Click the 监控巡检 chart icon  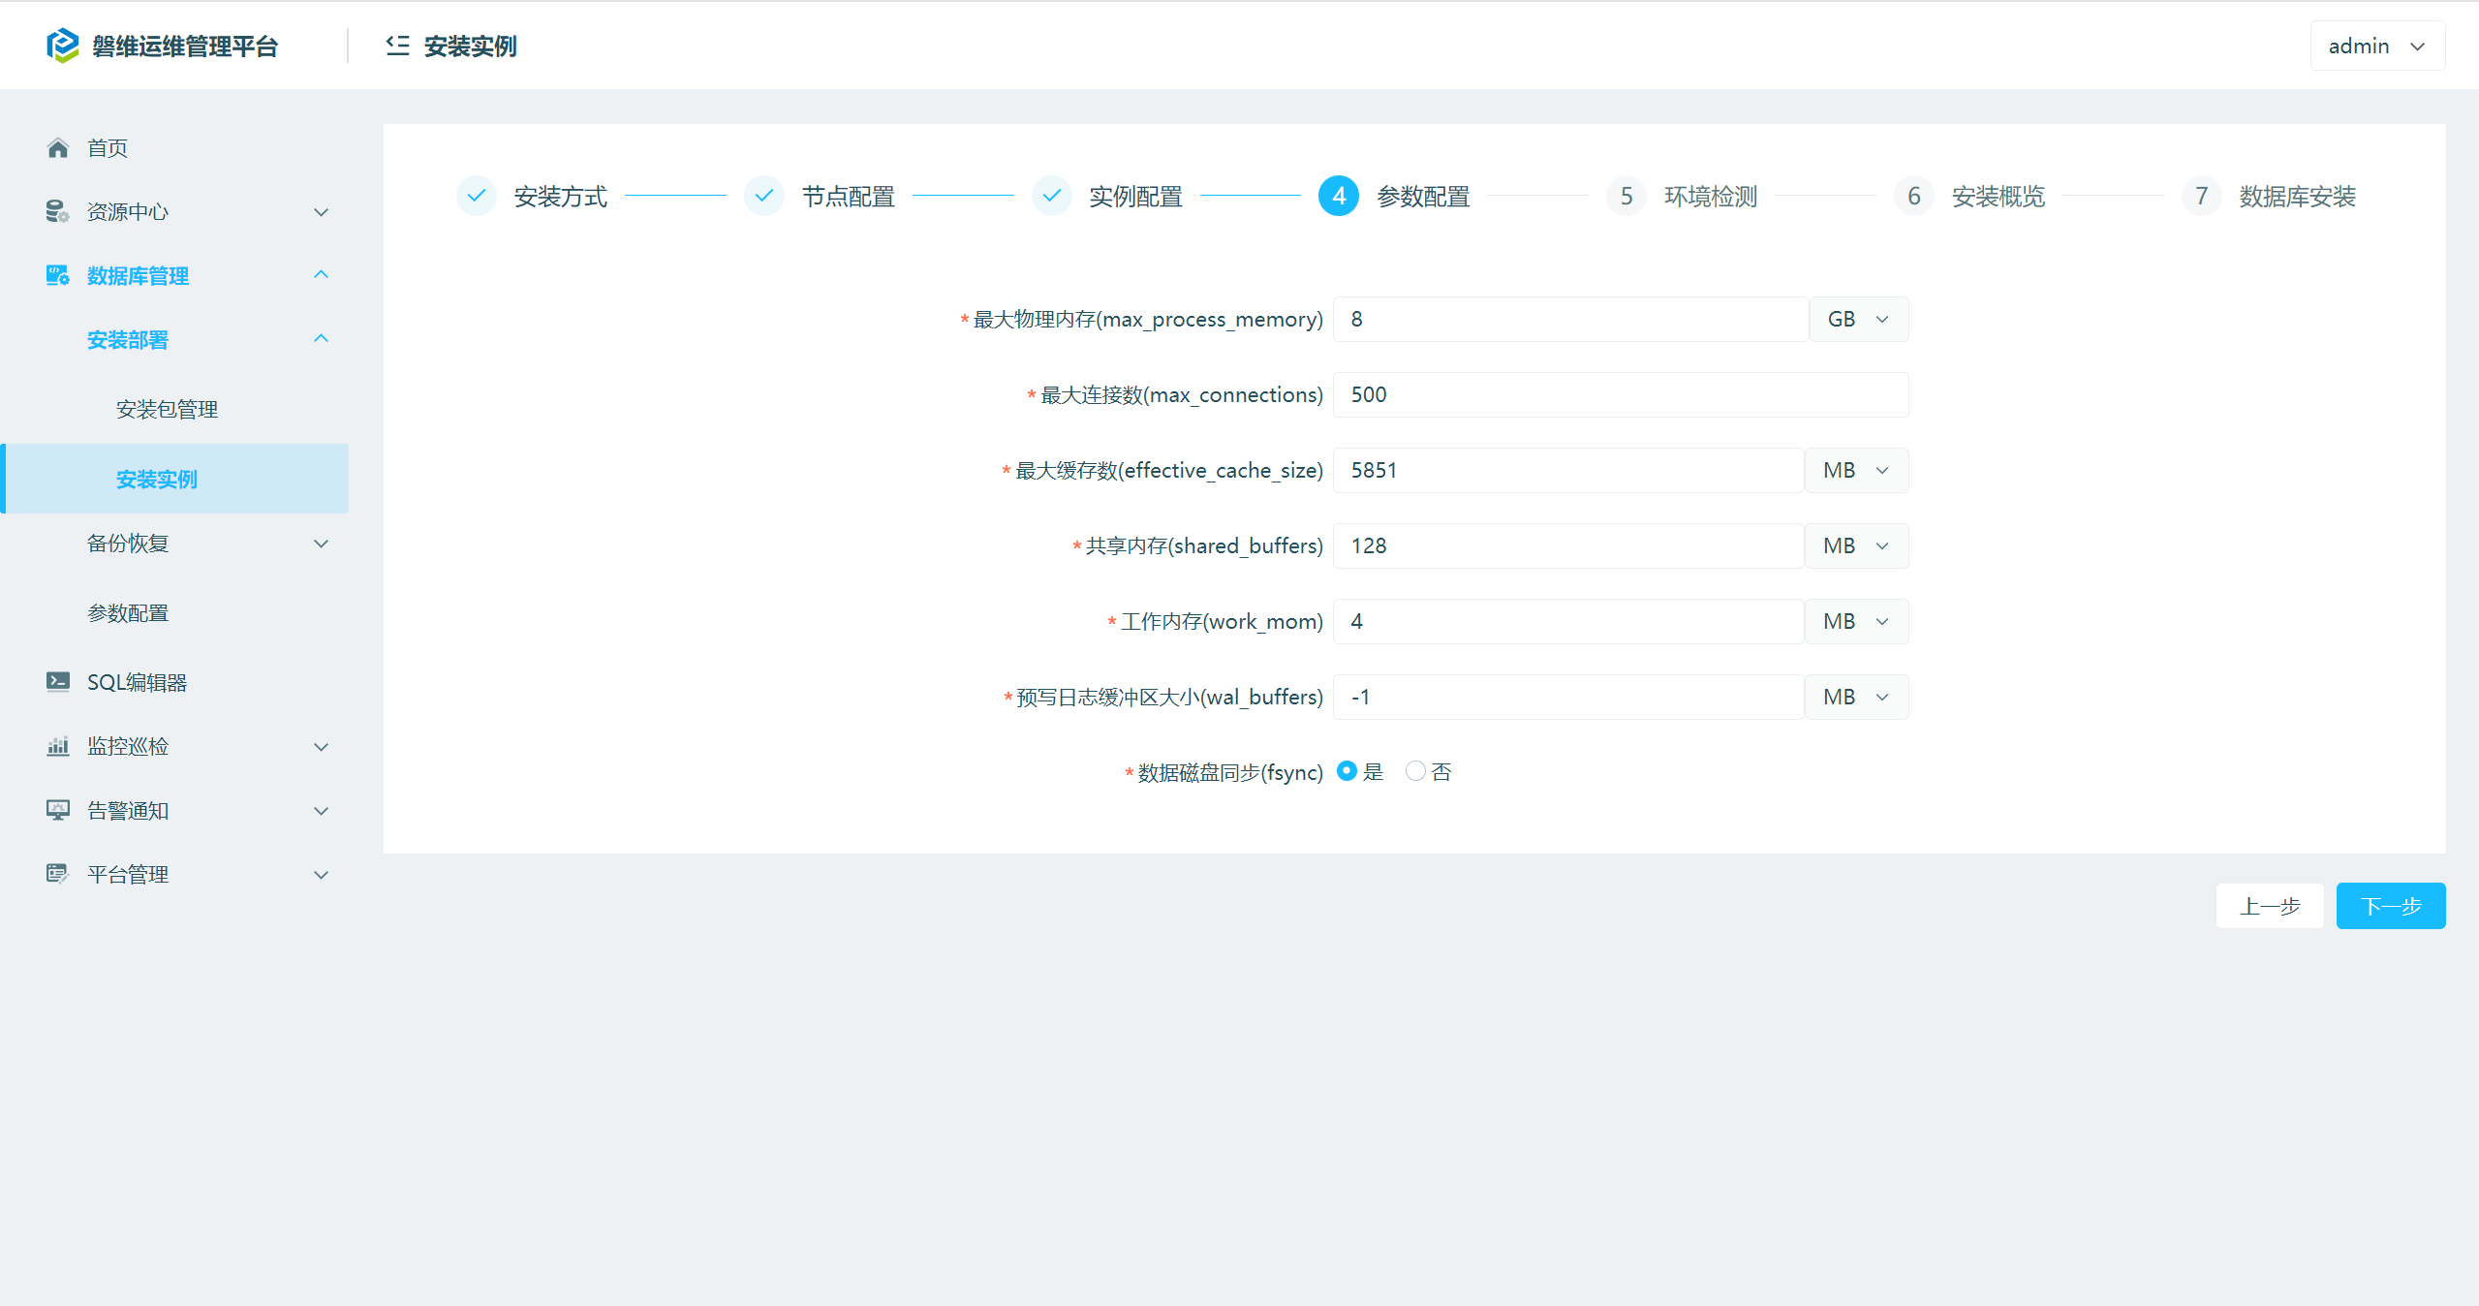pos(57,746)
